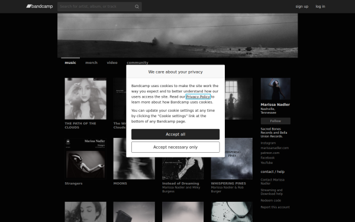Screen dimensions: 355x222
Task: Click the Follow button
Action: [x=276, y=121]
